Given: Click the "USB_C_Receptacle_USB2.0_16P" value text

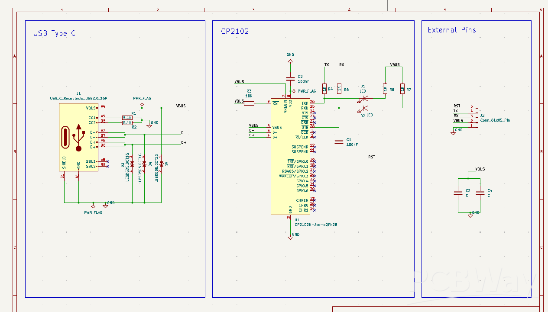Looking at the screenshot, I should [x=78, y=98].
